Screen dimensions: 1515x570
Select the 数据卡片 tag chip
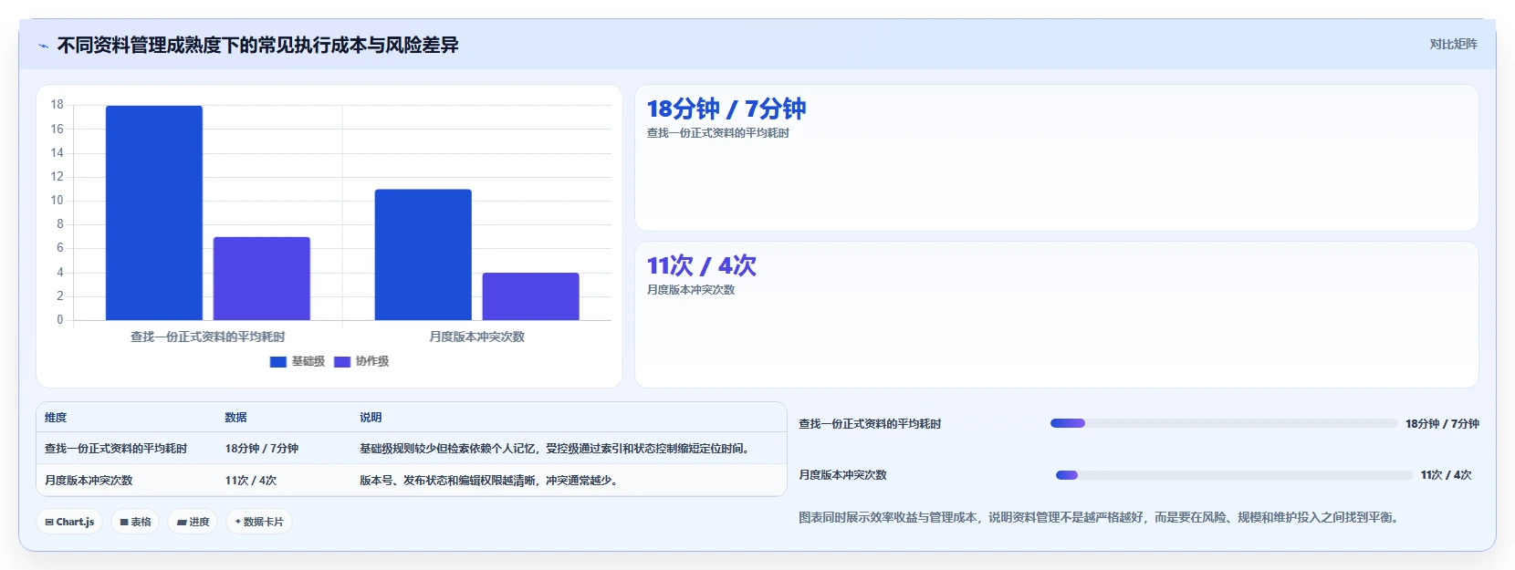[x=259, y=522]
